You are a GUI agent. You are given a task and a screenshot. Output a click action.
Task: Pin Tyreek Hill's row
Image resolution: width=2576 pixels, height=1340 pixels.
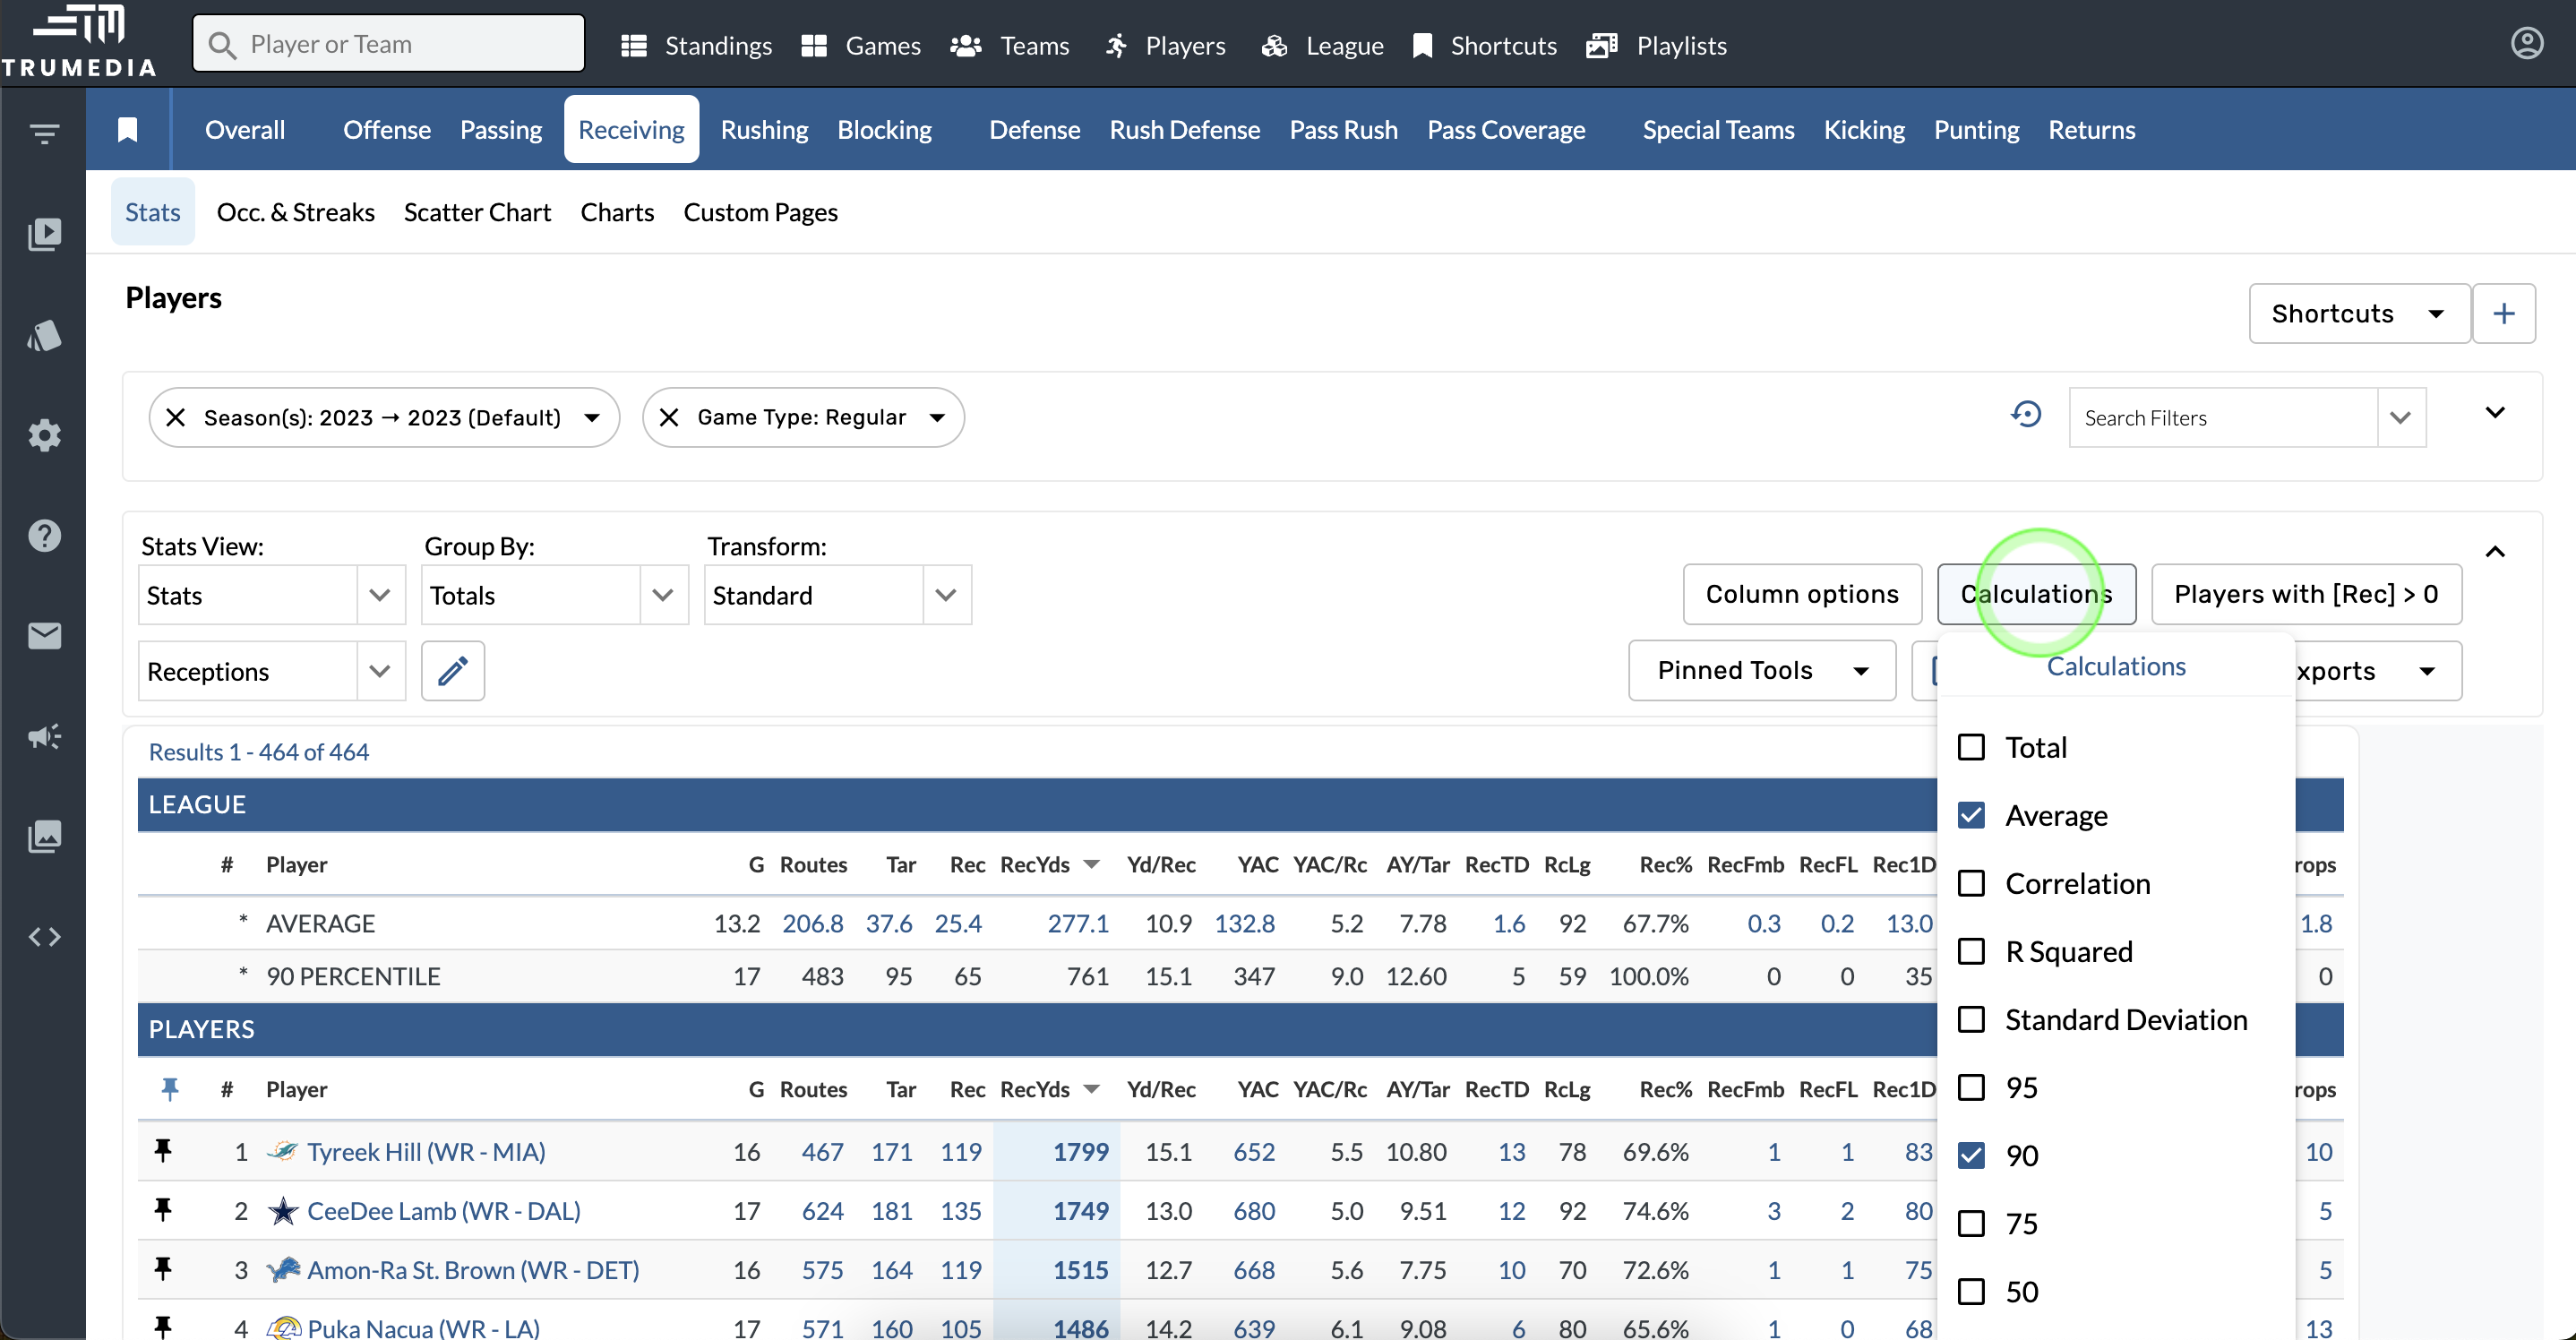163,1151
